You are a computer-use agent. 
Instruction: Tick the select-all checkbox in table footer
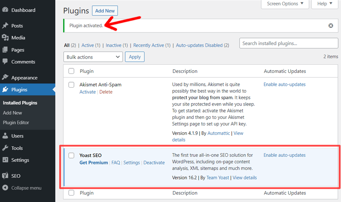71,193
